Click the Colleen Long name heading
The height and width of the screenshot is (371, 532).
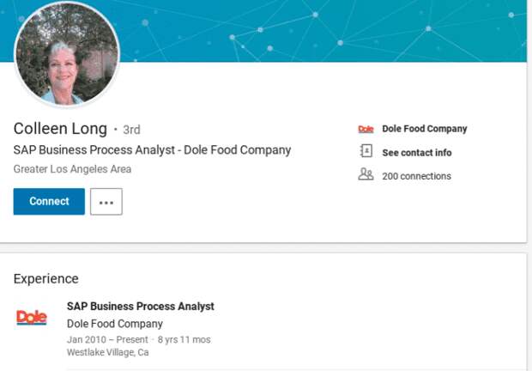point(60,129)
